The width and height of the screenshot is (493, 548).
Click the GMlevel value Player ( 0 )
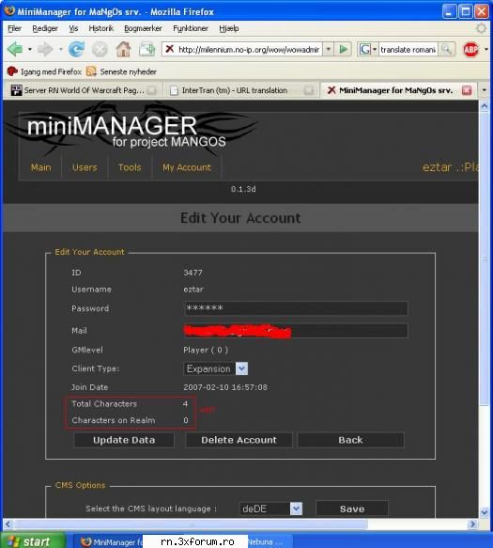coord(206,350)
